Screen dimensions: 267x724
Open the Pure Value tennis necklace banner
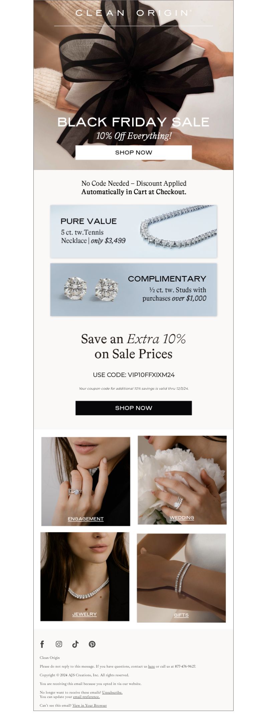pyautogui.click(x=133, y=231)
